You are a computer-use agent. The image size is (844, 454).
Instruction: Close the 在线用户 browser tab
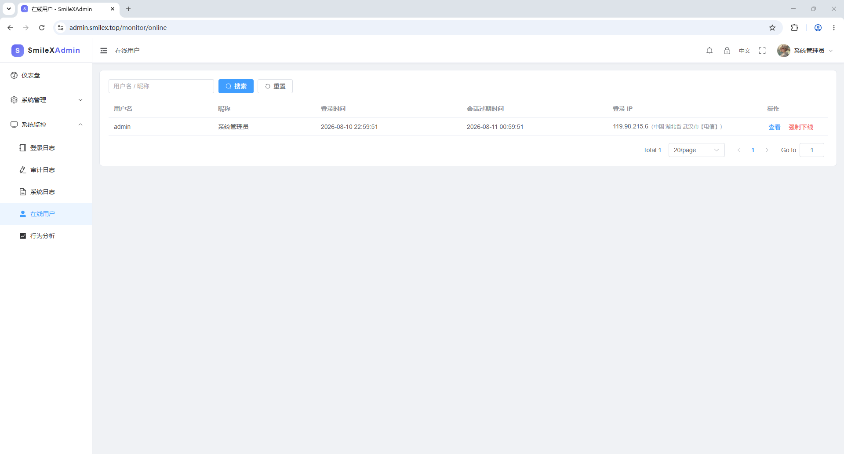click(x=113, y=9)
